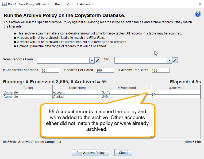Click the Close button

click(x=123, y=153)
